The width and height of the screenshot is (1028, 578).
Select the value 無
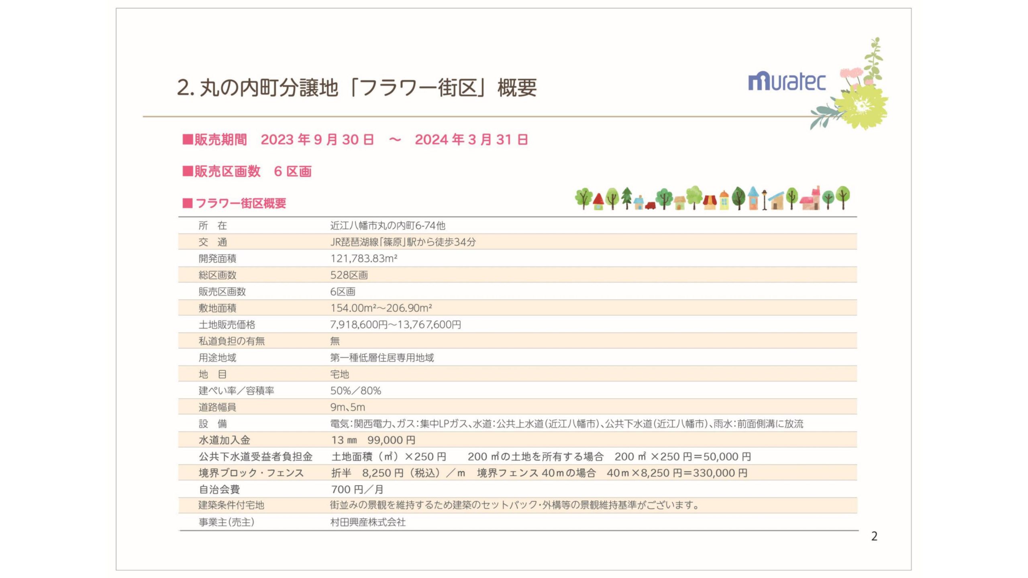pyautogui.click(x=335, y=341)
